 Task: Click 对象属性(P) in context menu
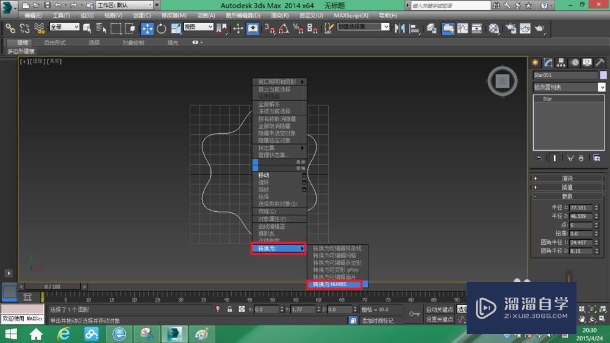pos(279,219)
